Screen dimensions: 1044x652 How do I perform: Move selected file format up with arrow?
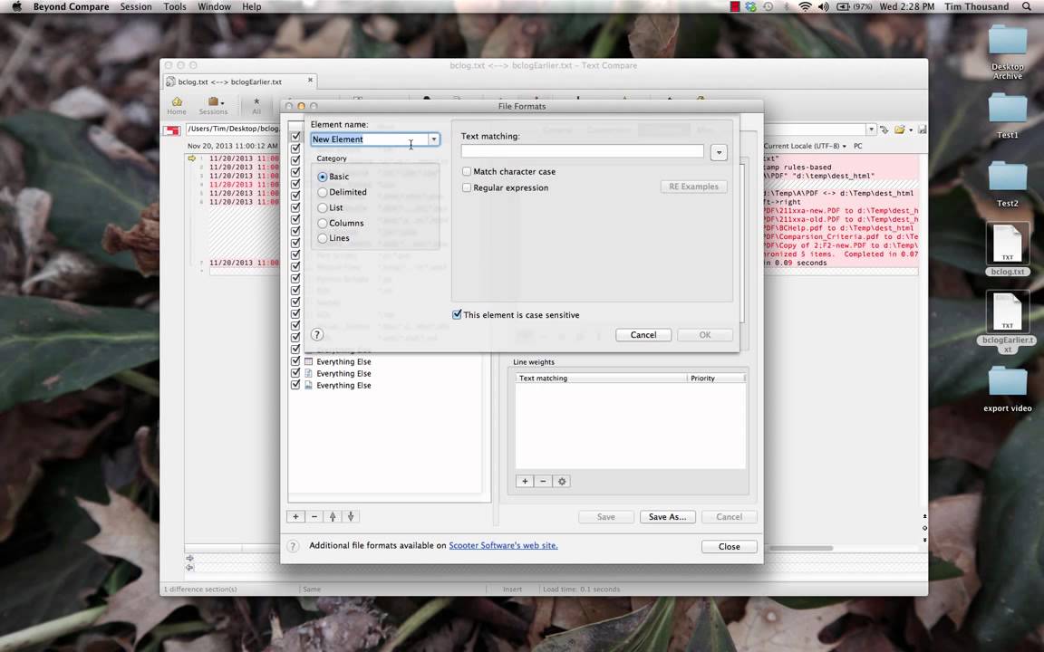[x=333, y=516]
